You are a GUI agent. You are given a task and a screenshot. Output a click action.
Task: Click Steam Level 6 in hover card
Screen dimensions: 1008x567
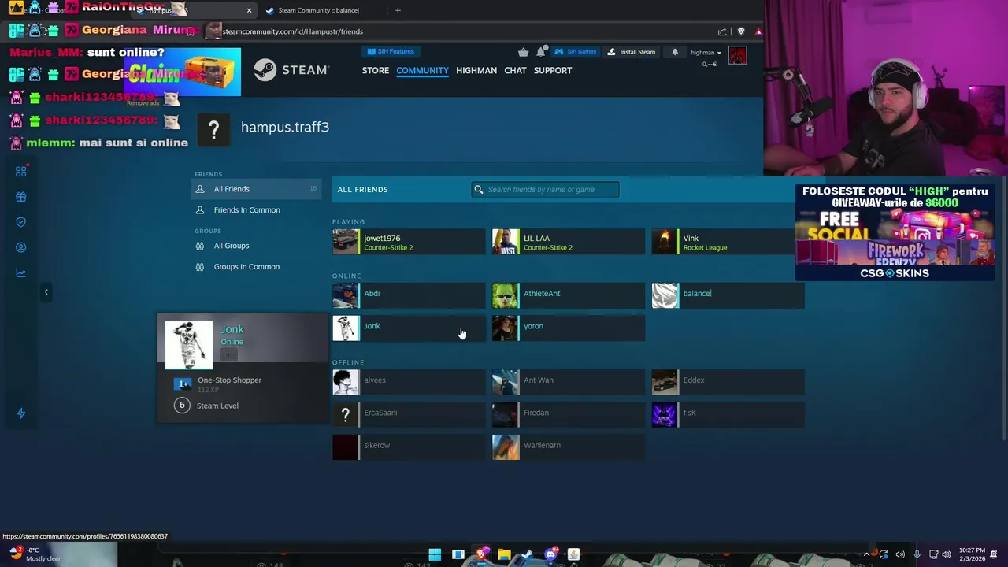click(x=206, y=406)
